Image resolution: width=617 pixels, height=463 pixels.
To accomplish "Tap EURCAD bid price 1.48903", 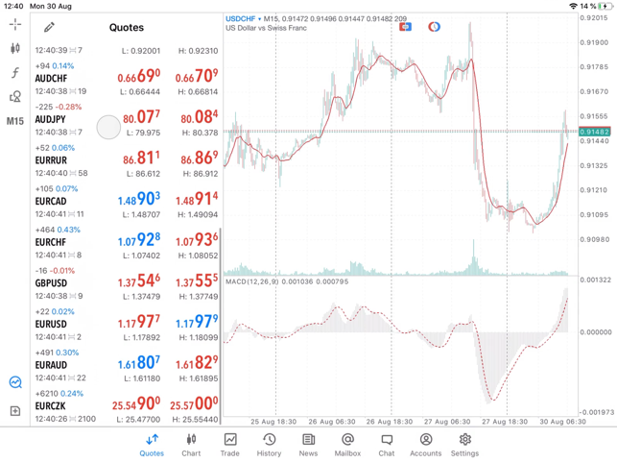I will [x=139, y=199].
